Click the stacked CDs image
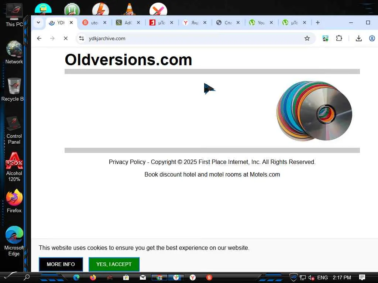The height and width of the screenshot is (283, 378). [x=314, y=111]
